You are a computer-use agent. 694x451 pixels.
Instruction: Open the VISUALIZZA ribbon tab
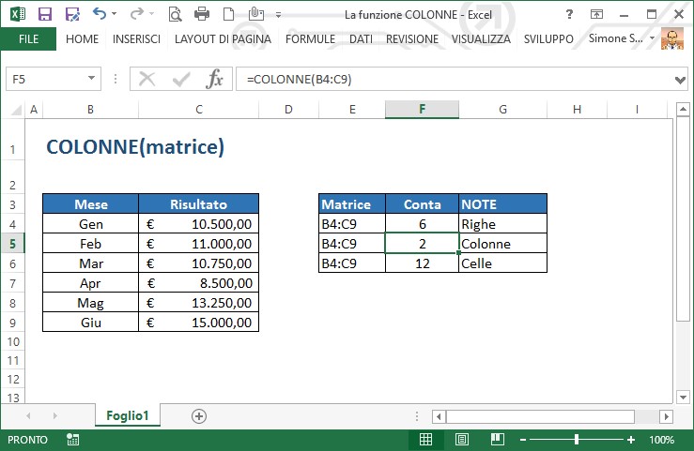(481, 38)
